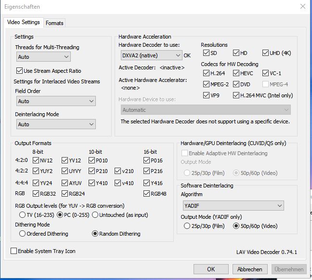Toggle the H.264 MVC (Intel only) checkbox

click(236, 95)
